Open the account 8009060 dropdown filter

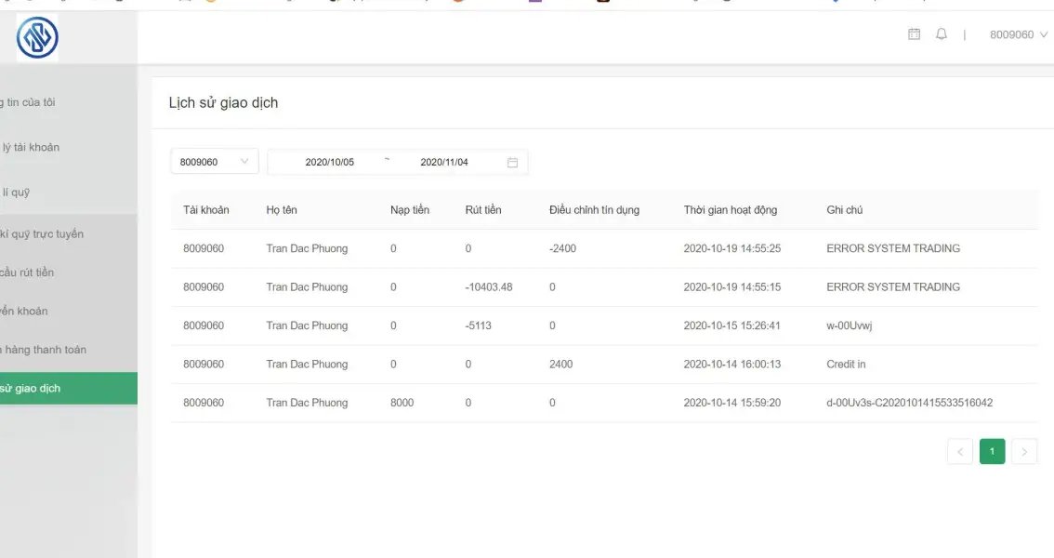pyautogui.click(x=214, y=162)
